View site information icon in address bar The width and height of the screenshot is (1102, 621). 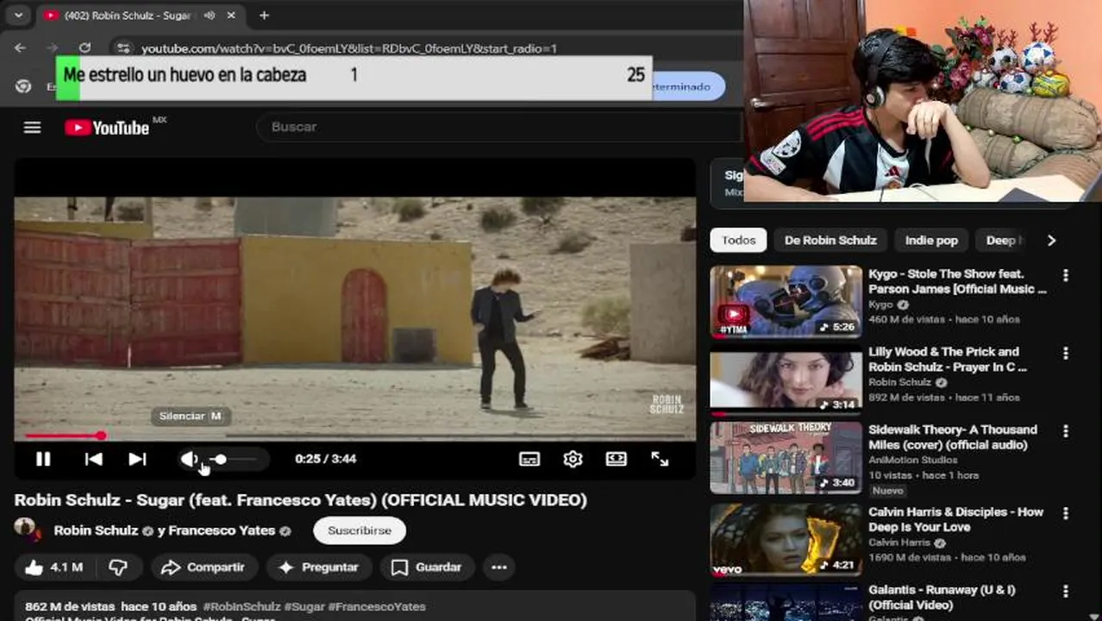(123, 48)
